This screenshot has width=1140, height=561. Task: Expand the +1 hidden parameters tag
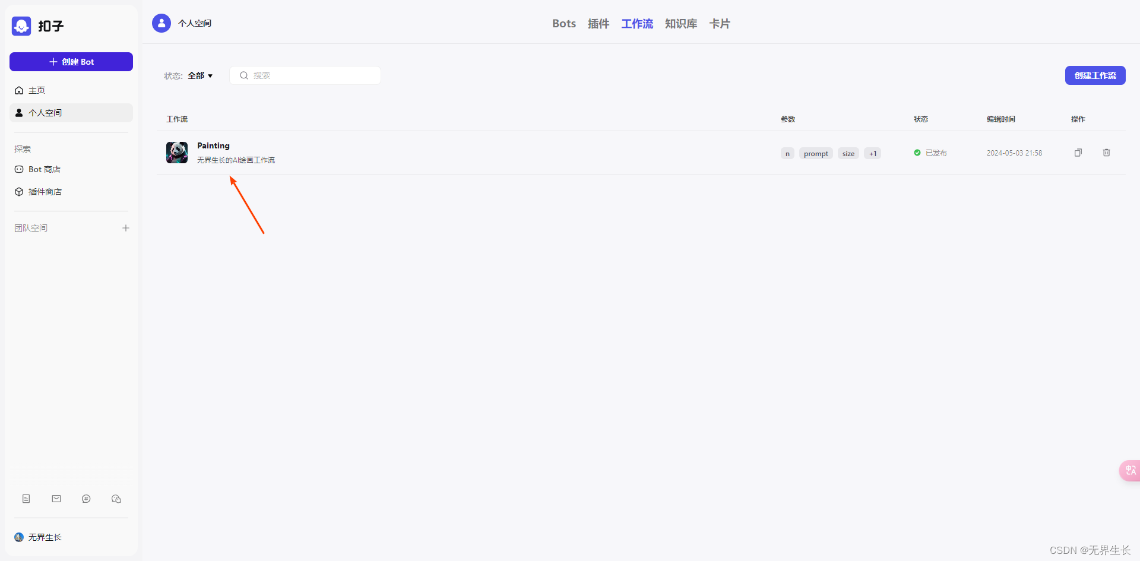click(x=872, y=153)
